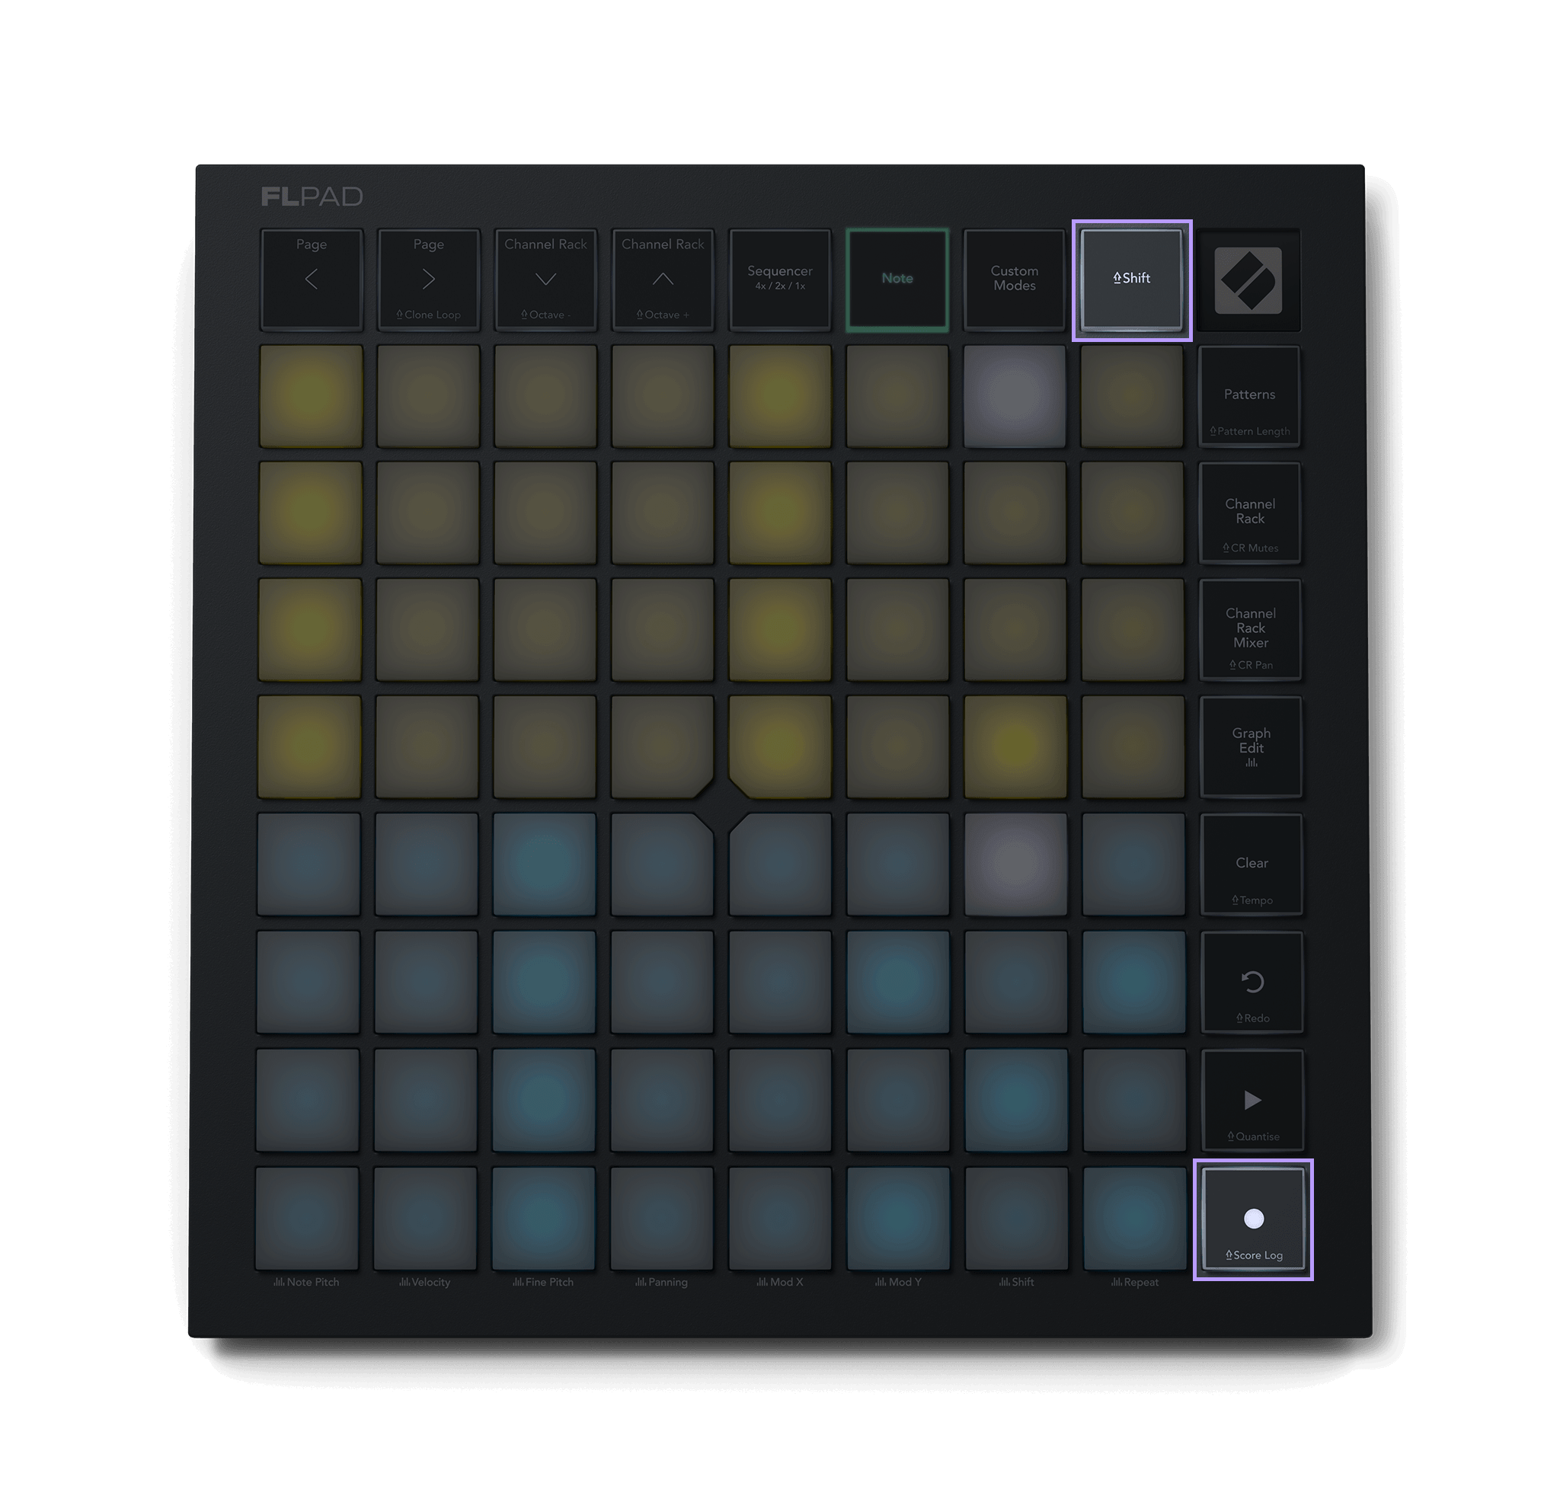The width and height of the screenshot is (1560, 1502).
Task: Tap the Undo arrow (Redo) button
Action: point(1253,983)
